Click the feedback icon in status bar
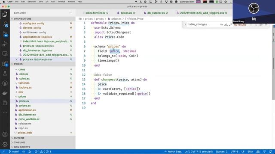Screen dimensions: 275x154 (x=264, y=151)
